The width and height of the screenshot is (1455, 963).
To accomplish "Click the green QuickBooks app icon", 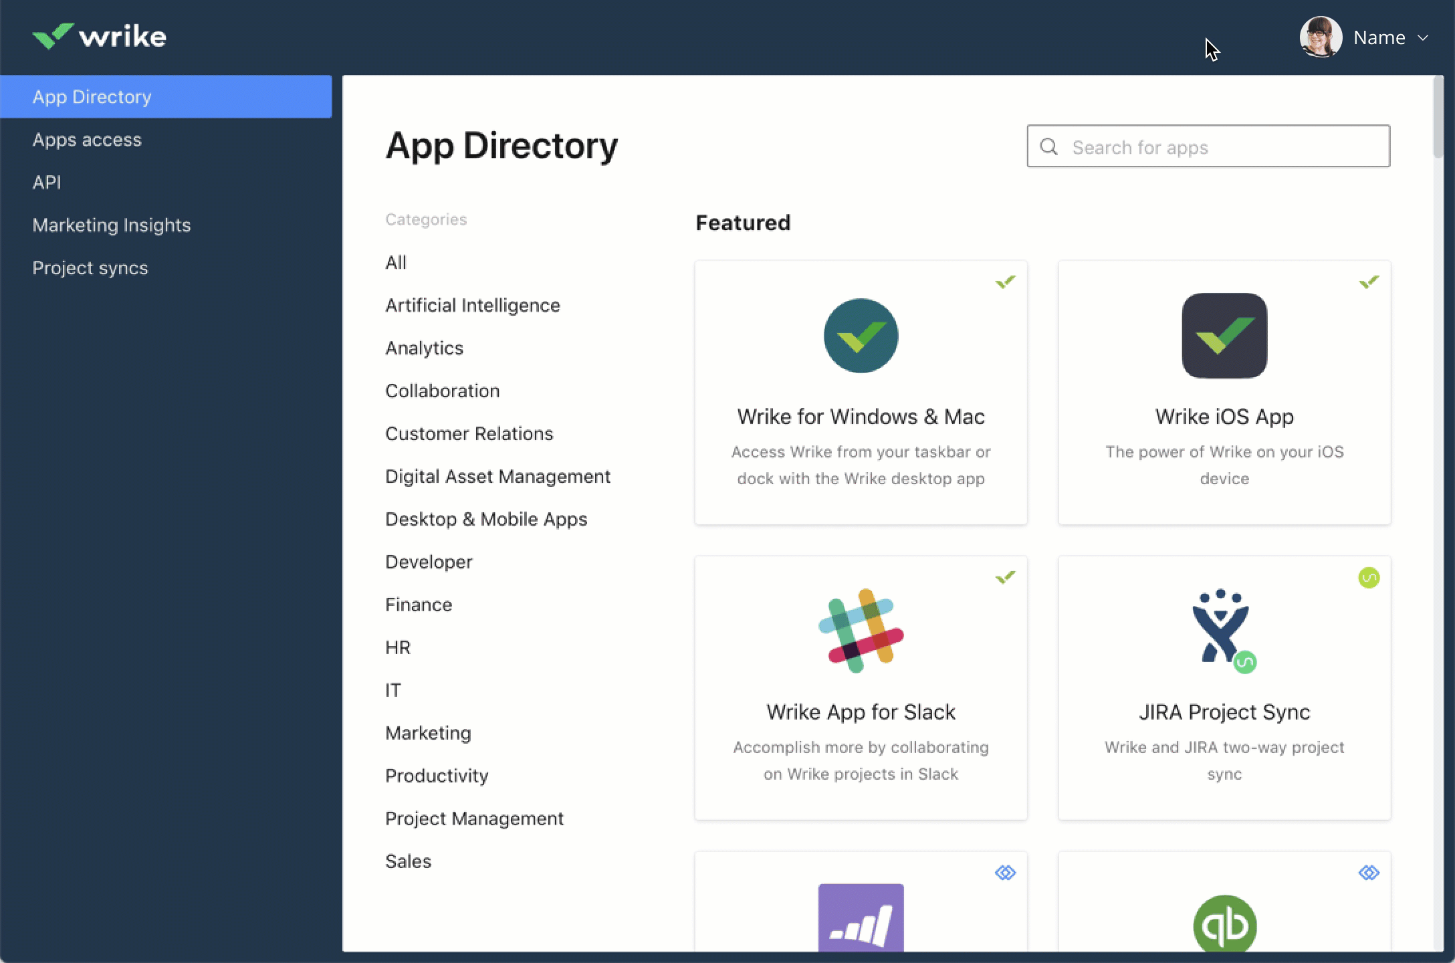I will (1224, 924).
